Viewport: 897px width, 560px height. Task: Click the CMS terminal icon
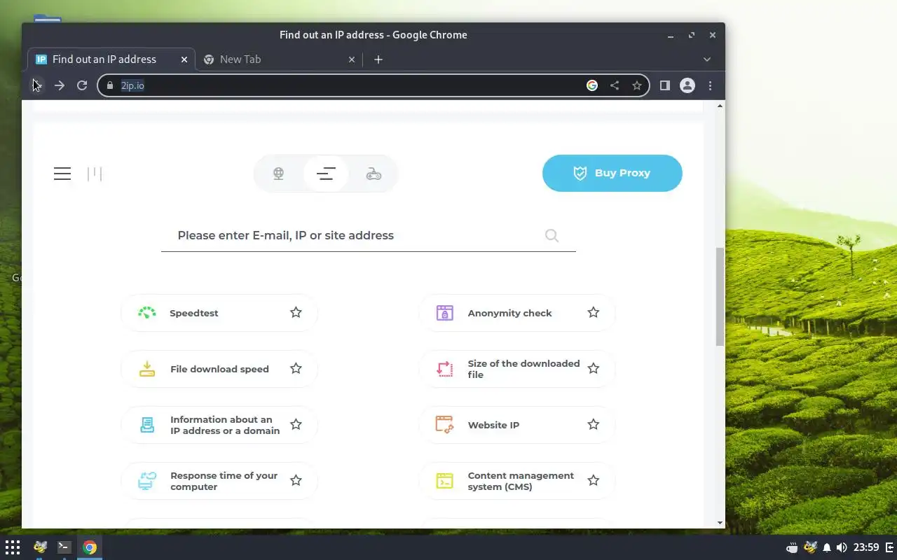444,481
